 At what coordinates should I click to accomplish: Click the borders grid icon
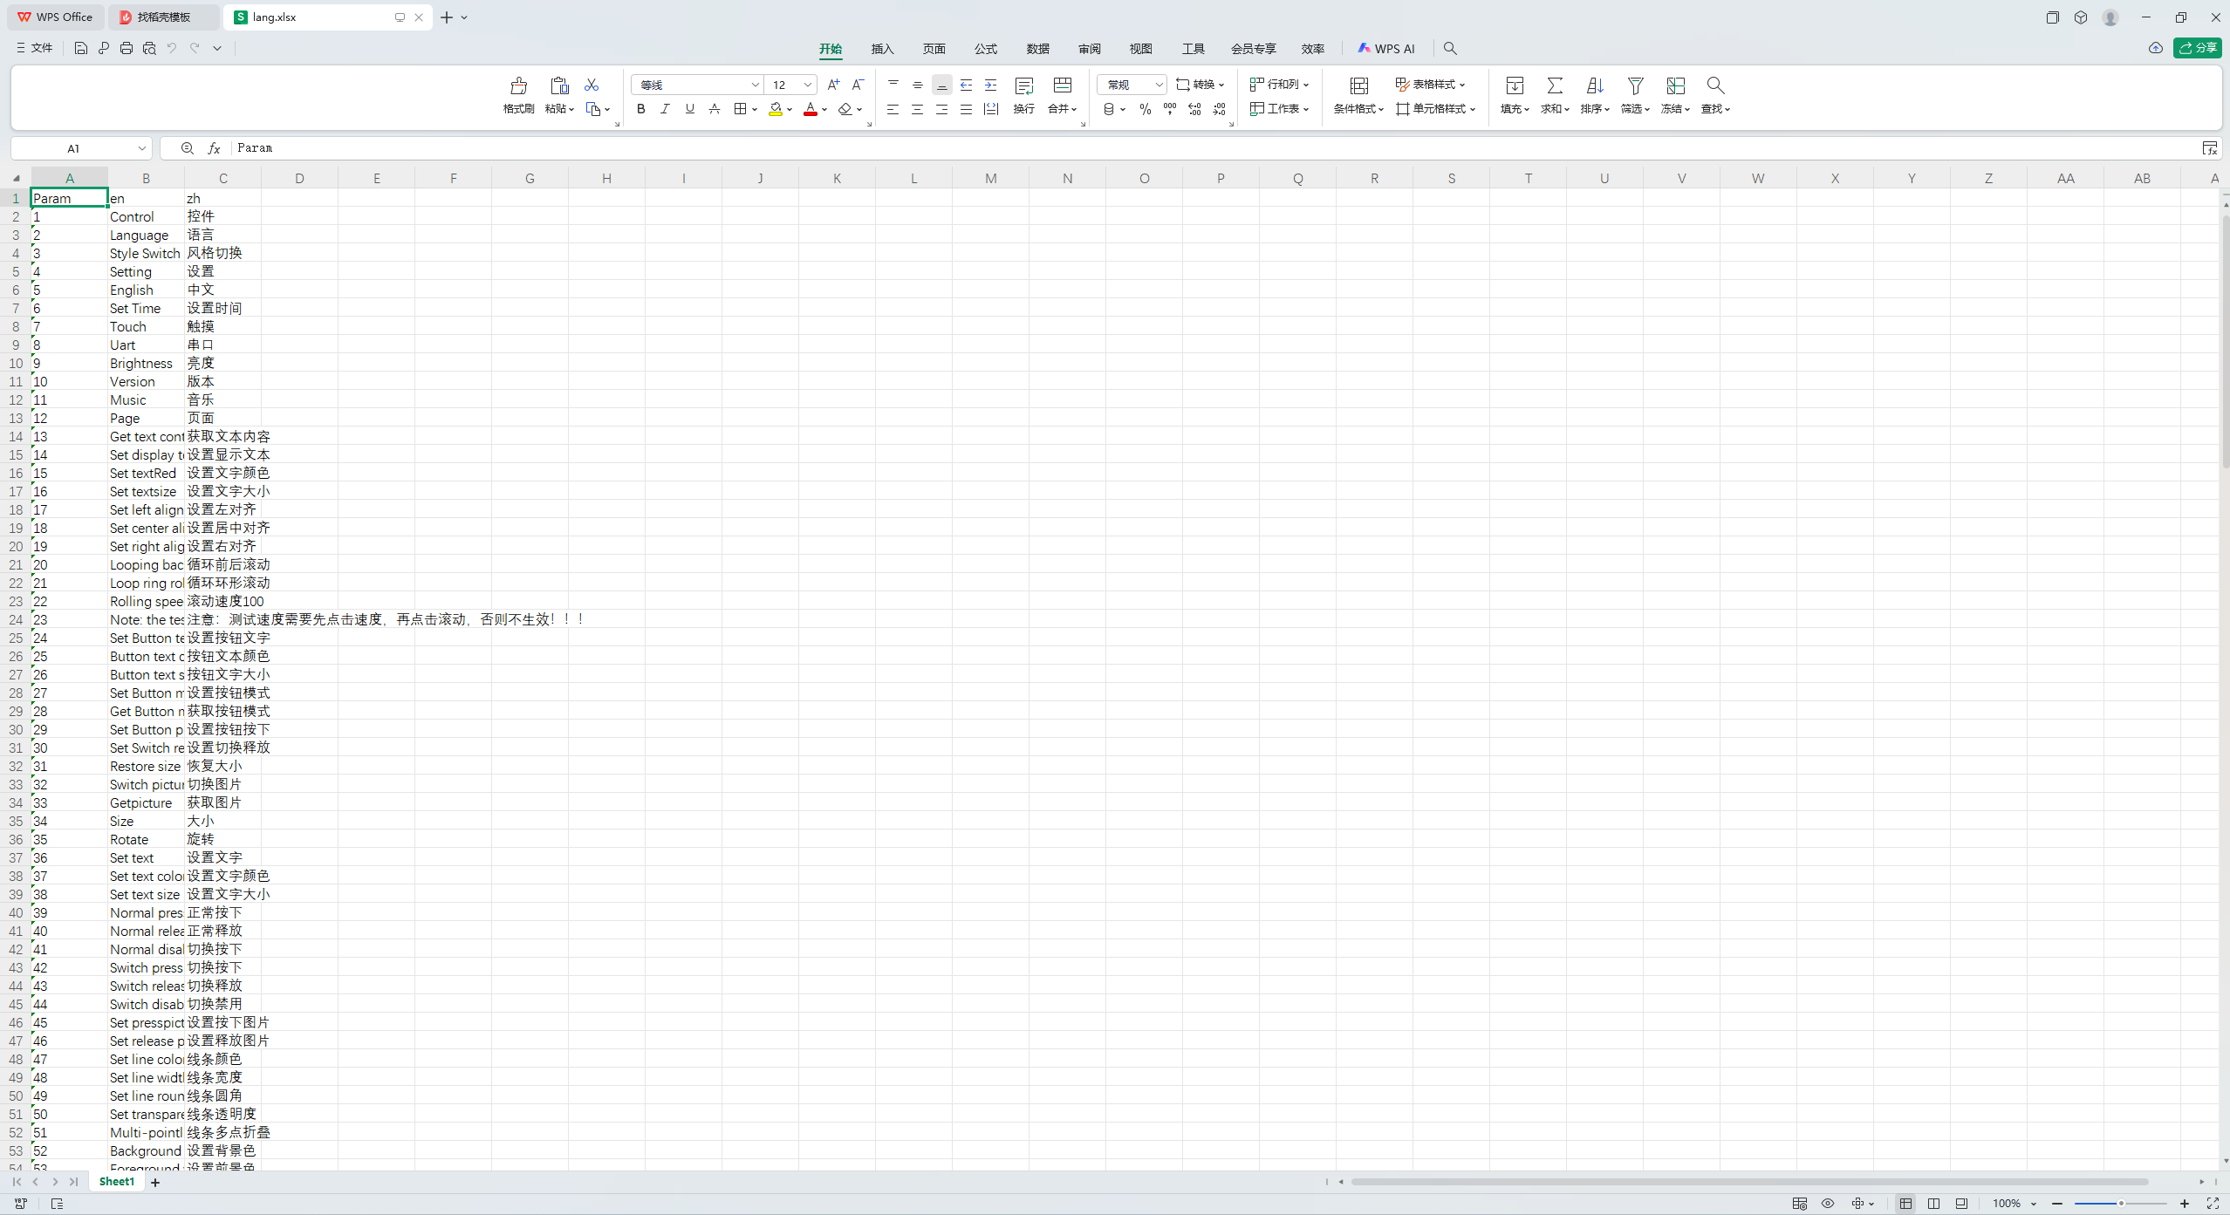click(740, 109)
